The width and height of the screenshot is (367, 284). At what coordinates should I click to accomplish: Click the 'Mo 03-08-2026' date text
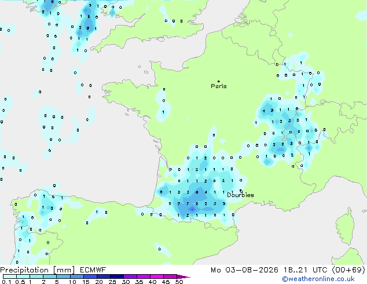click(245, 270)
